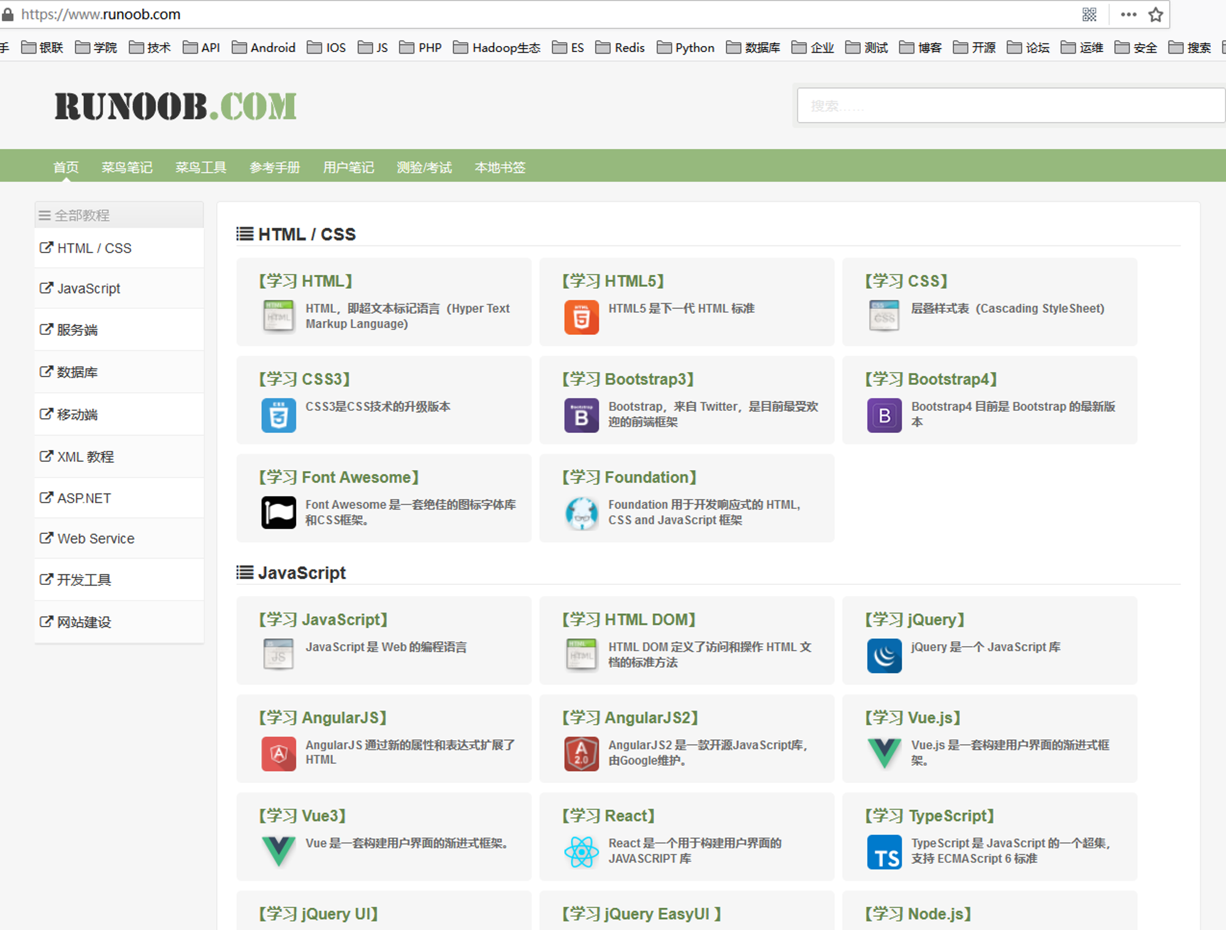Select 服务端 in the sidebar

119,330
